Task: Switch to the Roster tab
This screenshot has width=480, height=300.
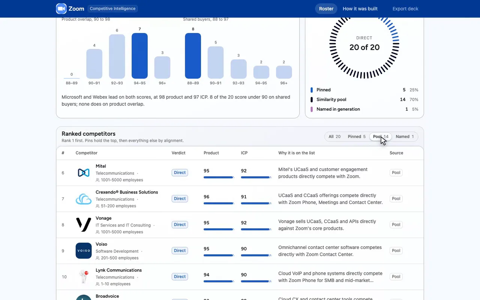Action: point(326,9)
